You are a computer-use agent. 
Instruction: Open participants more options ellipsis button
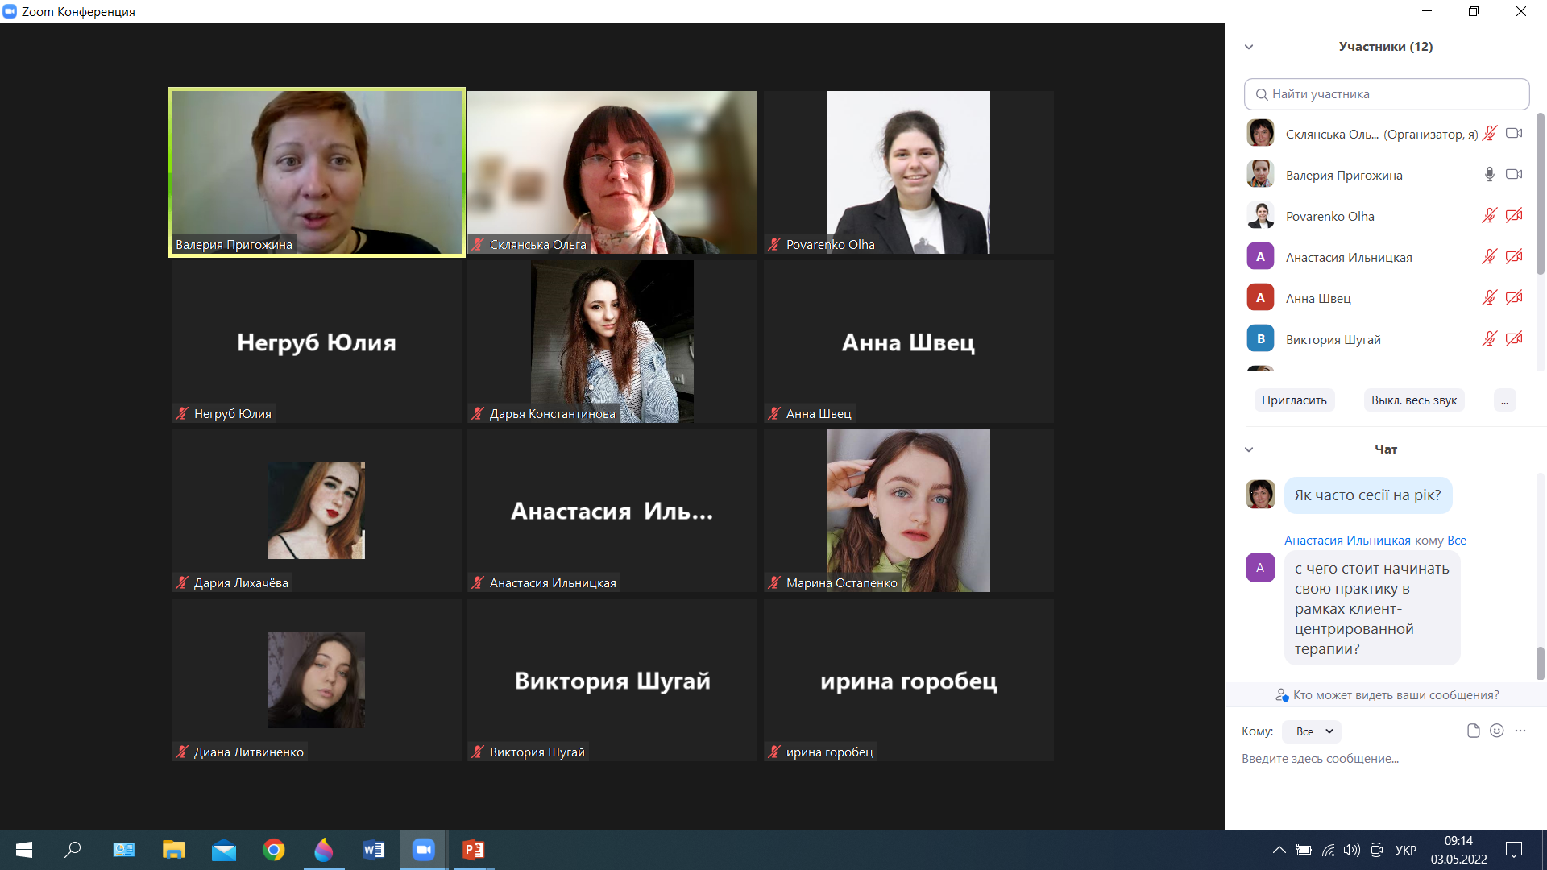(1504, 400)
